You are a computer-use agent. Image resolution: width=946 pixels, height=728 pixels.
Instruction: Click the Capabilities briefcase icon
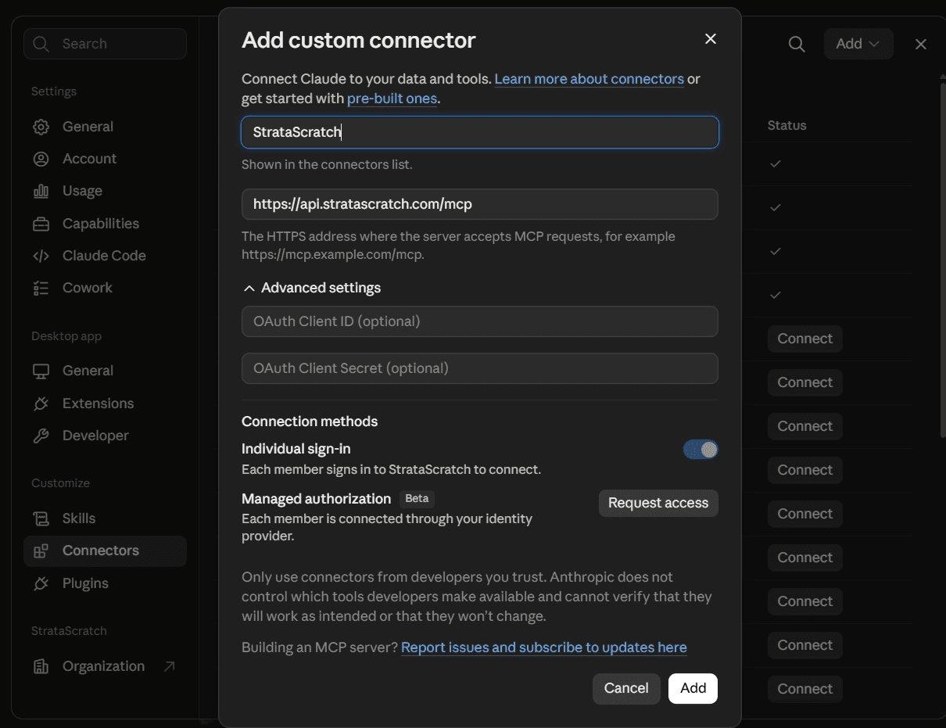41,224
